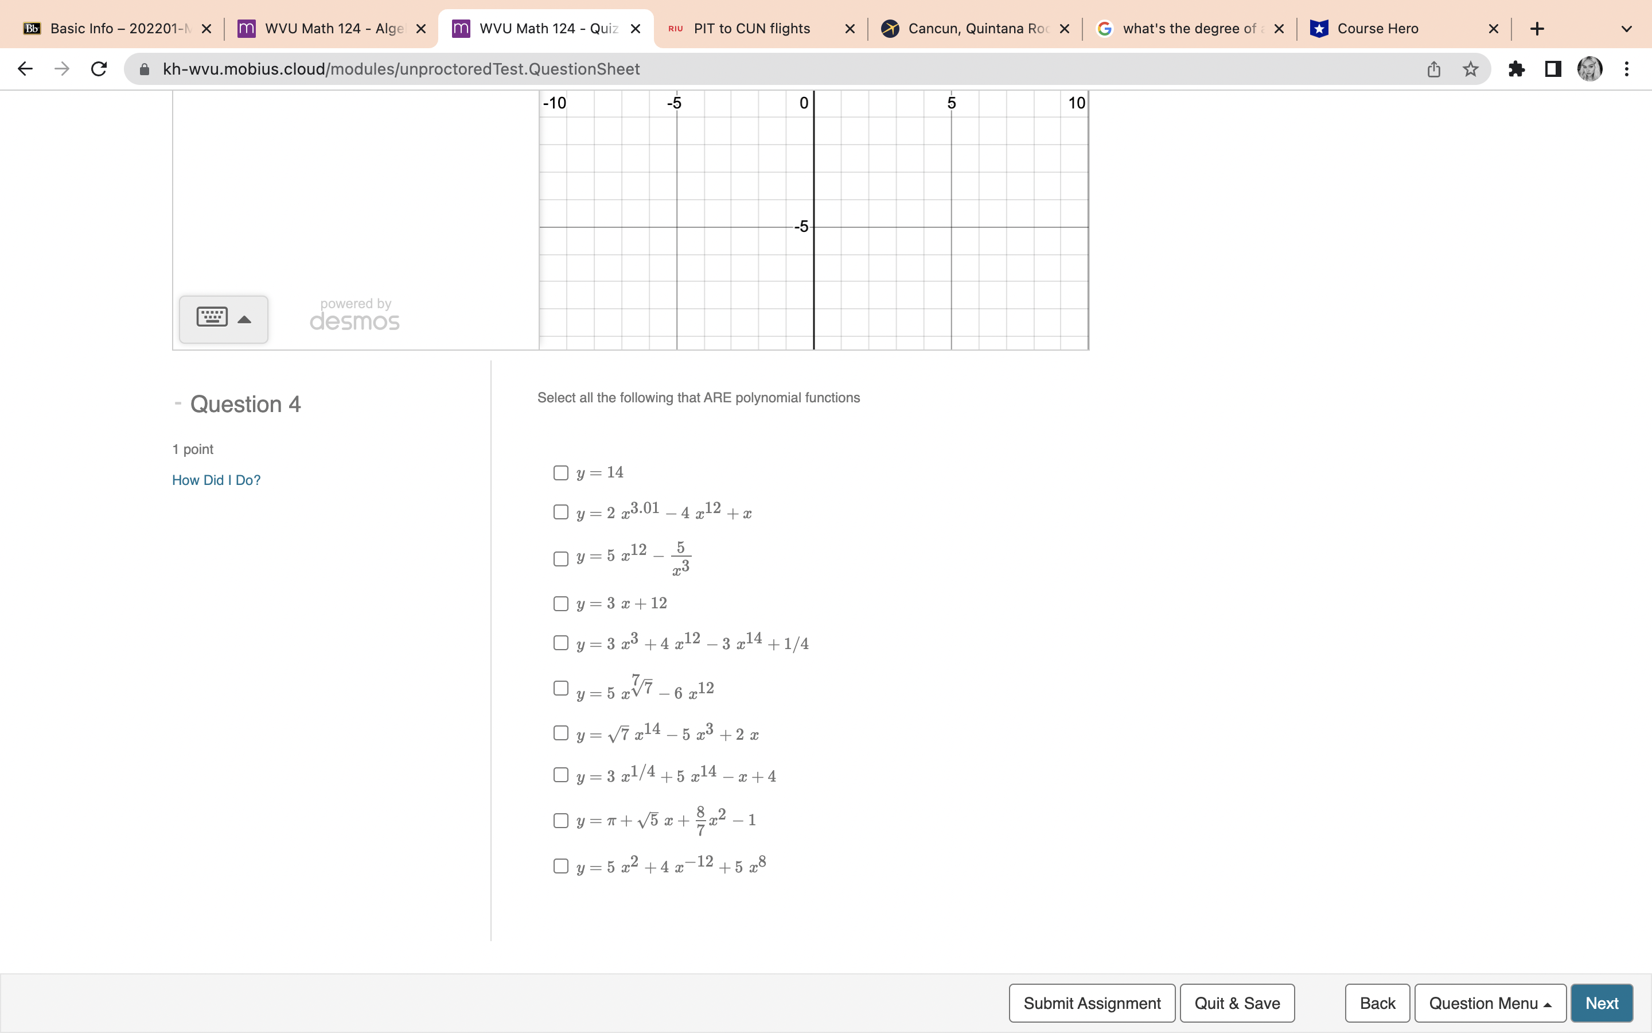Screen dimensions: 1652x1033
Task: Select the checkbox for y = 3x + 12
Action: 560,604
